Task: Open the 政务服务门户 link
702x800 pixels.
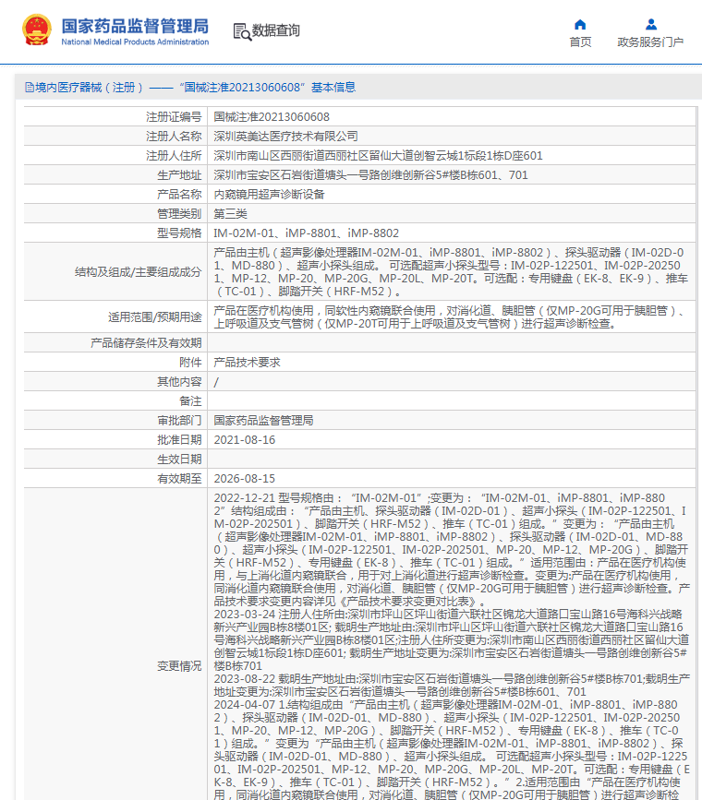Action: 650,42
